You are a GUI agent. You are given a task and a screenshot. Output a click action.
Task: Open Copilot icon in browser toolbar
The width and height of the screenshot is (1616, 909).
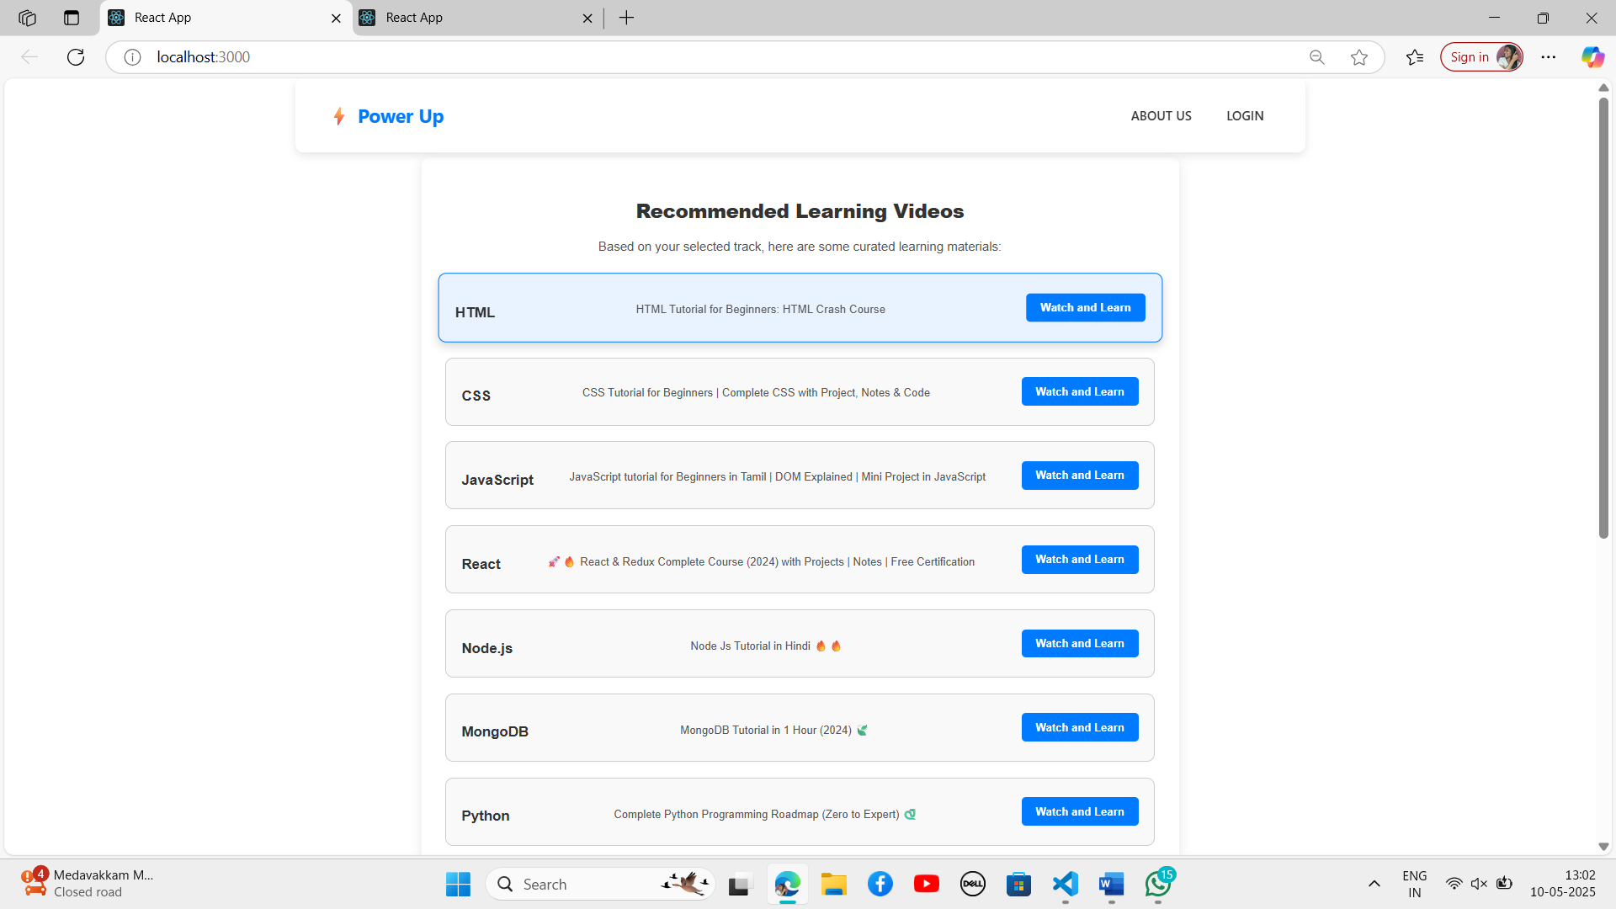(1592, 57)
